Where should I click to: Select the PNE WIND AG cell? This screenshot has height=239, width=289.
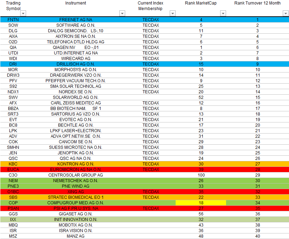tap(76, 186)
